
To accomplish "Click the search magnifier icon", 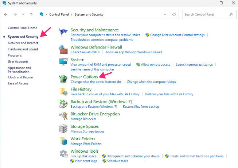I will click(x=231, y=15).
